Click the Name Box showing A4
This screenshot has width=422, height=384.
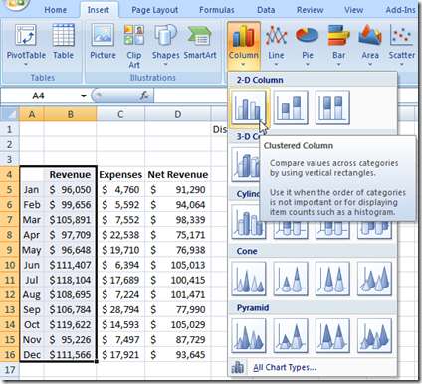tap(40, 96)
